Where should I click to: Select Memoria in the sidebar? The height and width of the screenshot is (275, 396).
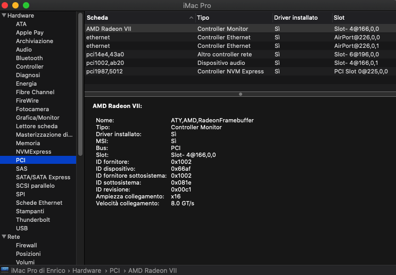tap(28, 143)
